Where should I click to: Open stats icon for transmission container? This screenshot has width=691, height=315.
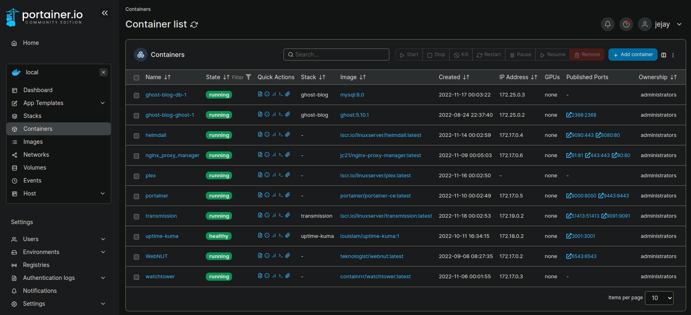pos(274,215)
